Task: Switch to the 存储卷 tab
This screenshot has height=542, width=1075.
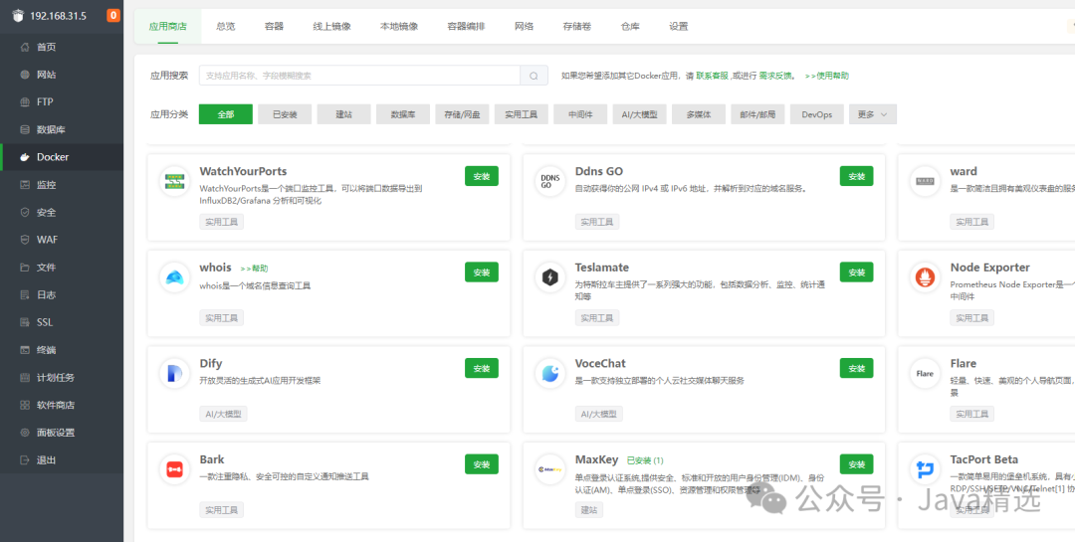Action: point(577,26)
